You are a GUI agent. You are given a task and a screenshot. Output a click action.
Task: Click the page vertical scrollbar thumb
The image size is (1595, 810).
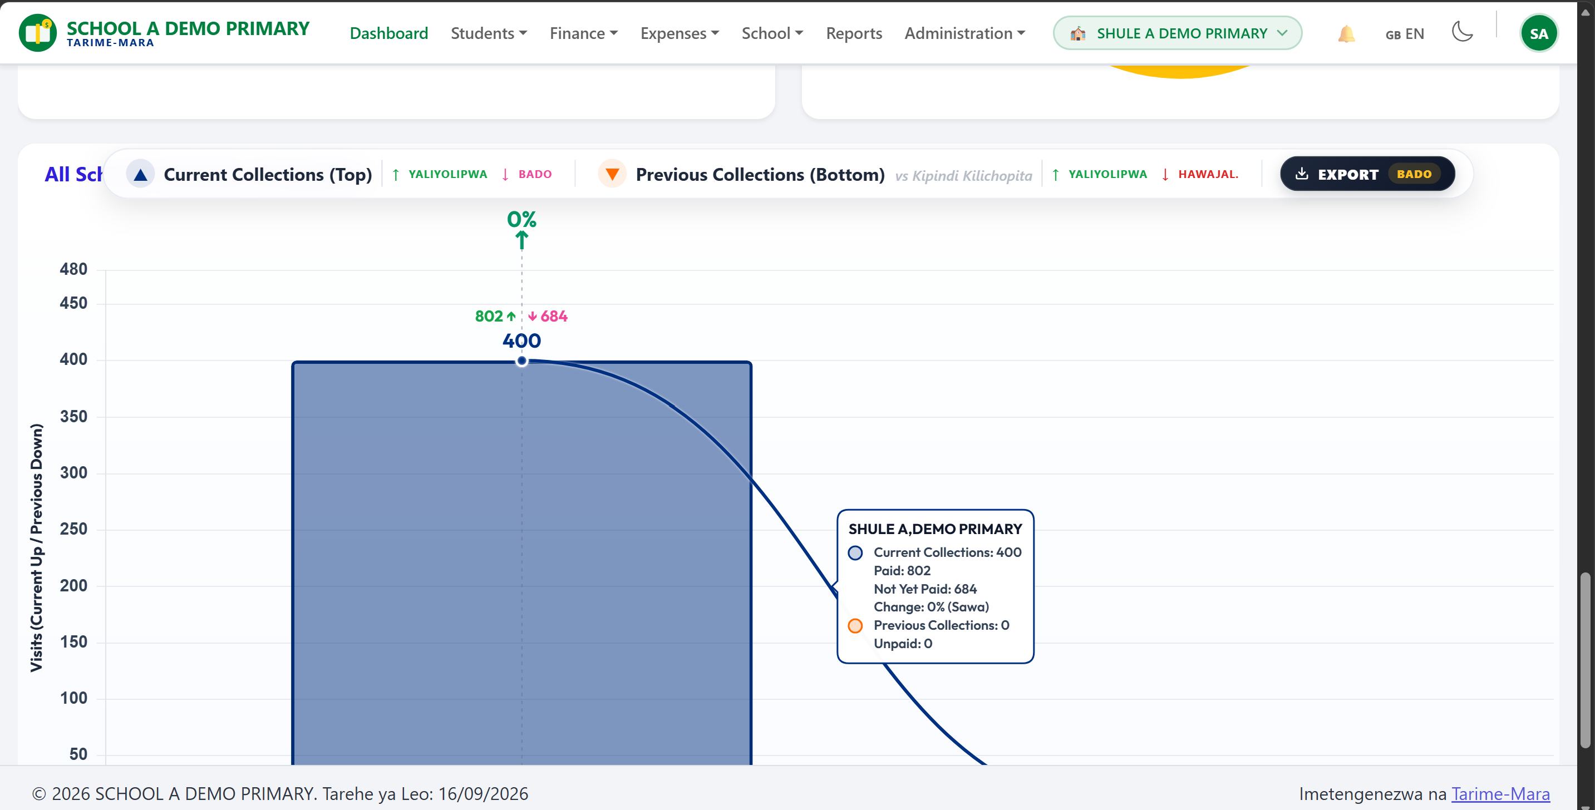(1585, 661)
